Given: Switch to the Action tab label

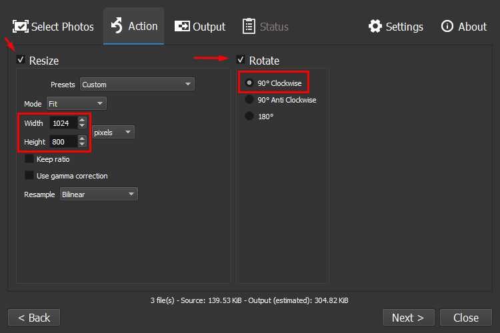Looking at the screenshot, I should pos(143,26).
